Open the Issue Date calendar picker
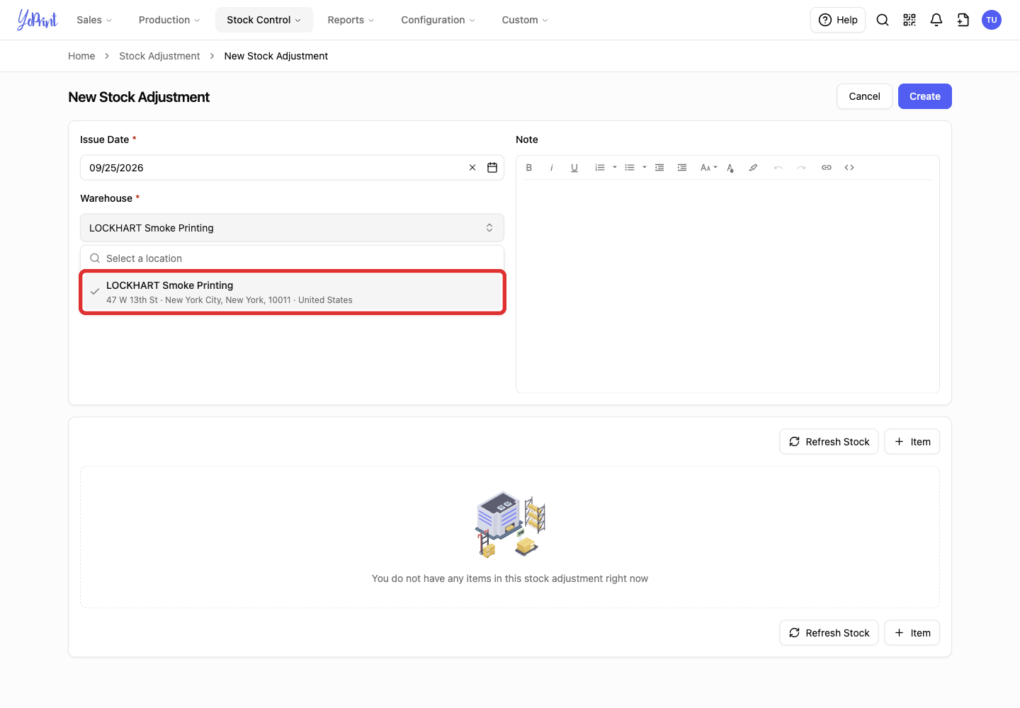Image resolution: width=1020 pixels, height=708 pixels. click(492, 168)
